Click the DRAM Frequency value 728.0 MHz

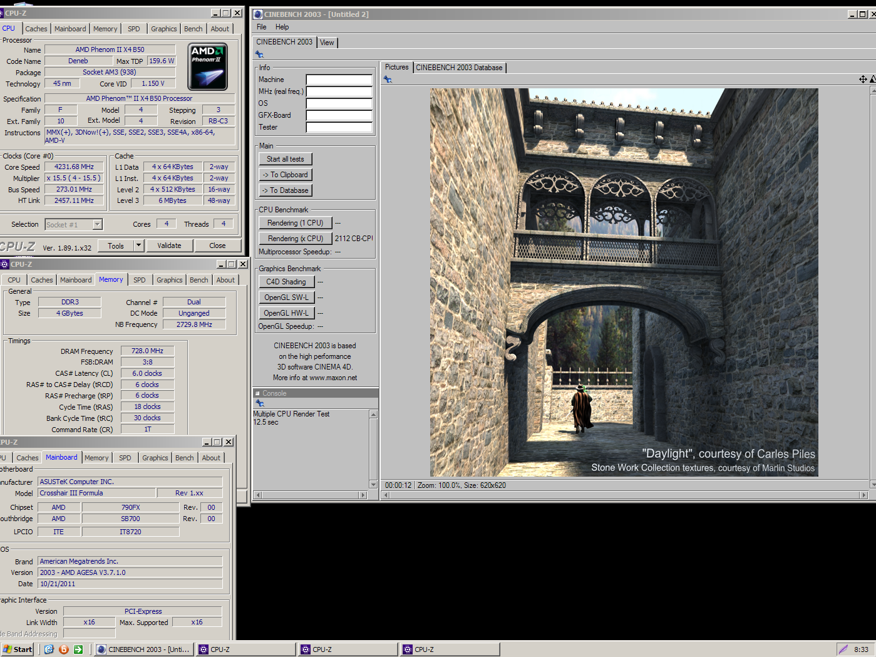point(147,351)
